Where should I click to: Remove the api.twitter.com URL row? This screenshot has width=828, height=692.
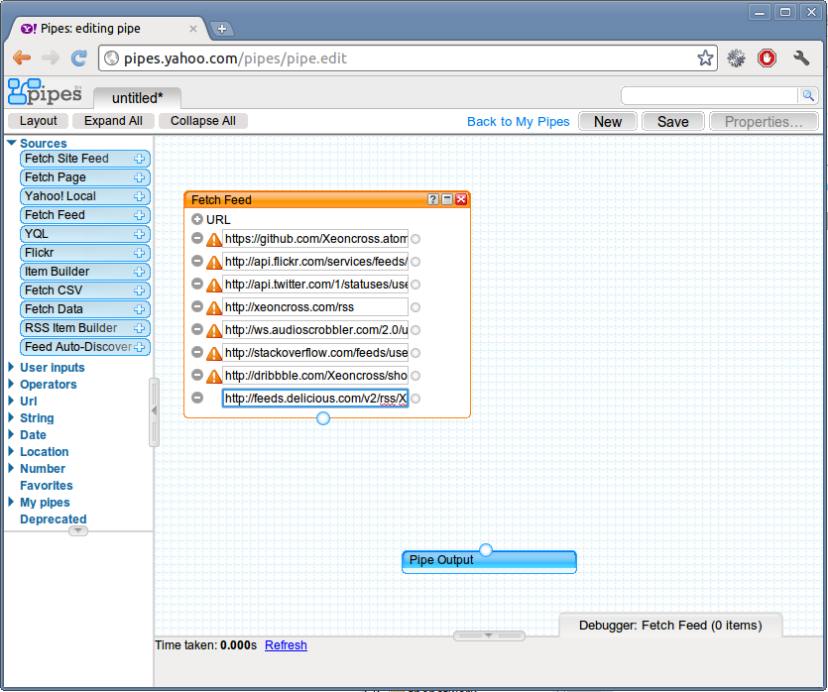pos(197,284)
